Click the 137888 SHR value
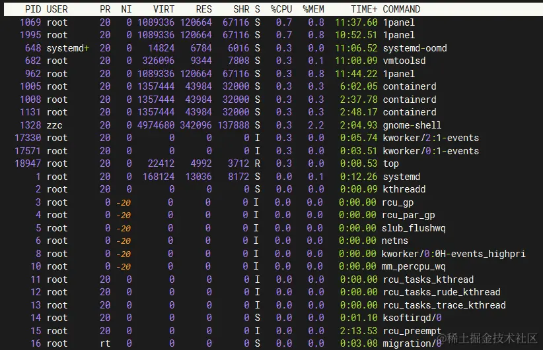543x350 pixels. (233, 125)
